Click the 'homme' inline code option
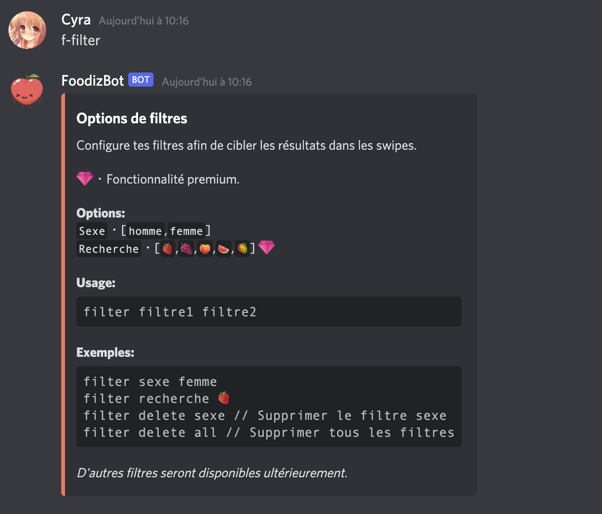602x514 pixels. click(x=145, y=231)
